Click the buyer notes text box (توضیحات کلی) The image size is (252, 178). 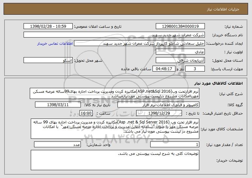115,160
